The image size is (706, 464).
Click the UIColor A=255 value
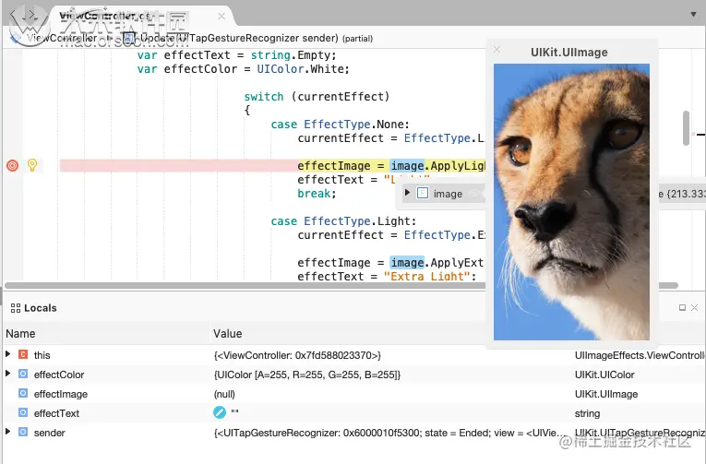[x=307, y=375]
